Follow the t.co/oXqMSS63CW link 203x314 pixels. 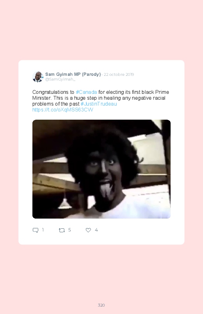(62, 110)
